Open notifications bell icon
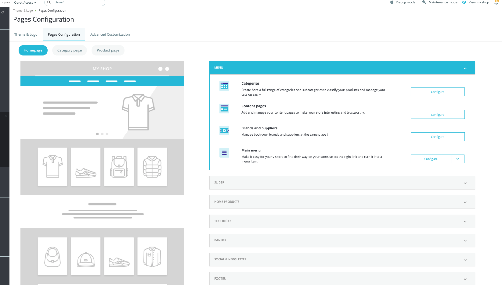The height and width of the screenshot is (285, 502). (x=496, y=3)
